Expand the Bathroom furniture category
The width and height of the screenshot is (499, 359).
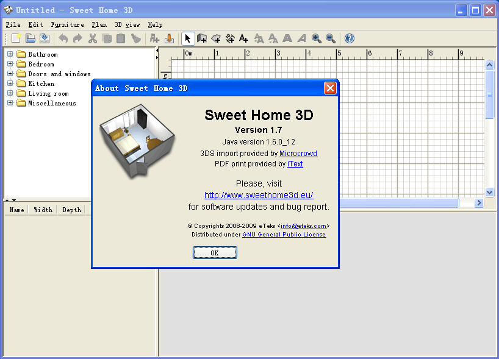pyautogui.click(x=10, y=54)
